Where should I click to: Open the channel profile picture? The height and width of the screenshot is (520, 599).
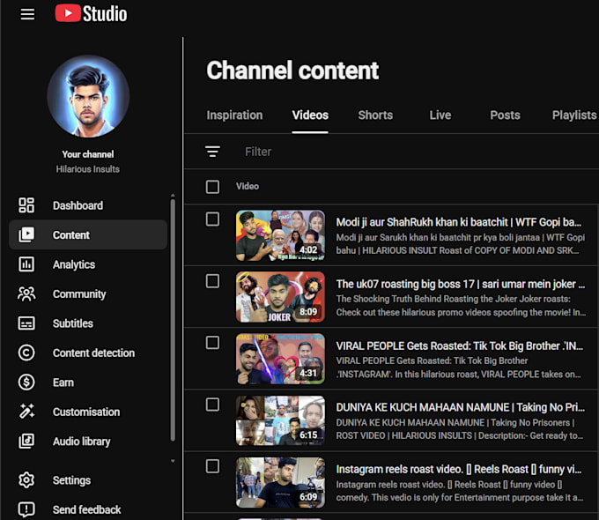(x=88, y=96)
